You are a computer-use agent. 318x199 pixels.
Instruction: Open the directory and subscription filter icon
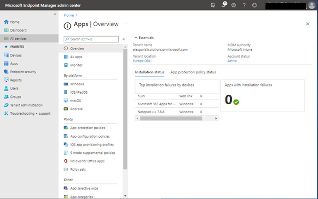tap(213, 5)
